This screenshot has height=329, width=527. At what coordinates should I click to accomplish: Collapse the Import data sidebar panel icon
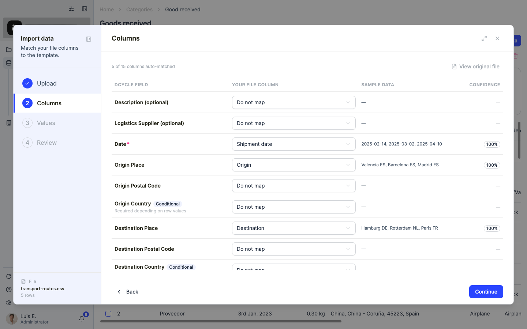89,39
